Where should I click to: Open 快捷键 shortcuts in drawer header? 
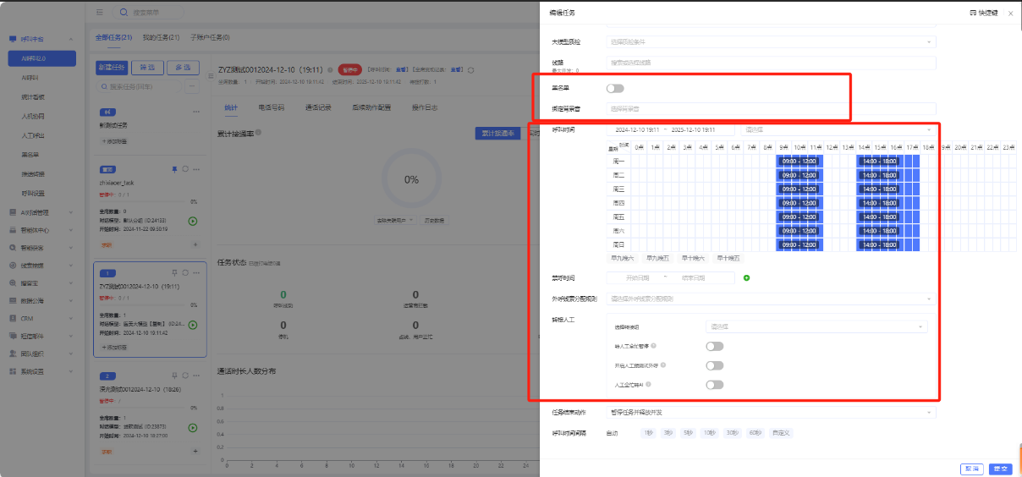click(x=981, y=13)
